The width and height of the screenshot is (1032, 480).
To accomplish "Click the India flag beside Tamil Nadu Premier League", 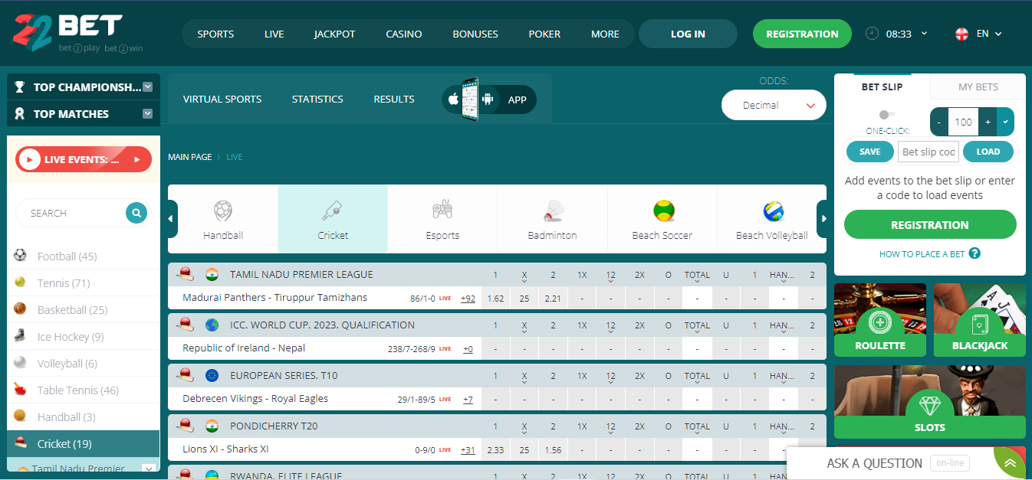I will tap(212, 274).
